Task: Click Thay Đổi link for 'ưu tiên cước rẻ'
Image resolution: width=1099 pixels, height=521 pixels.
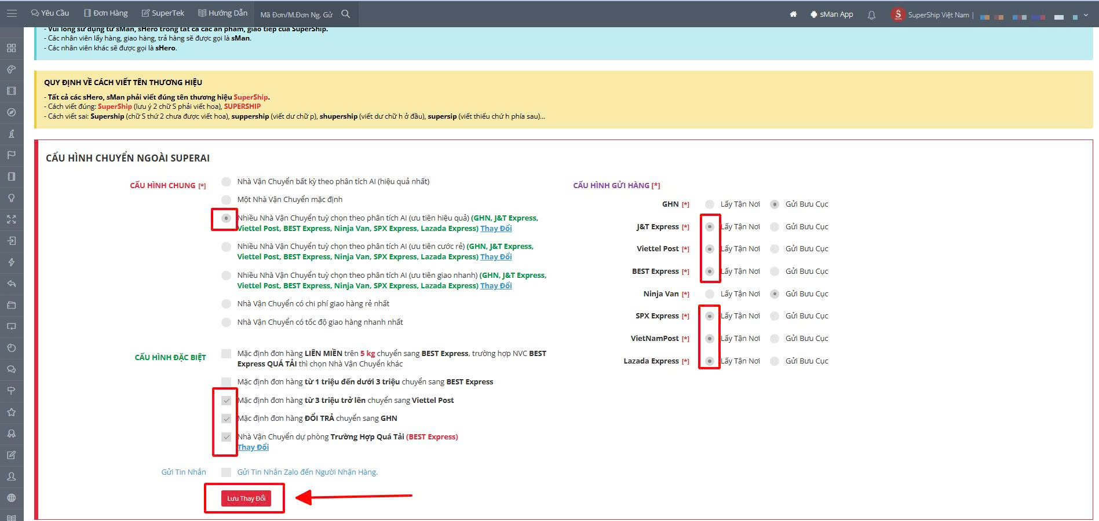Action: tap(496, 257)
